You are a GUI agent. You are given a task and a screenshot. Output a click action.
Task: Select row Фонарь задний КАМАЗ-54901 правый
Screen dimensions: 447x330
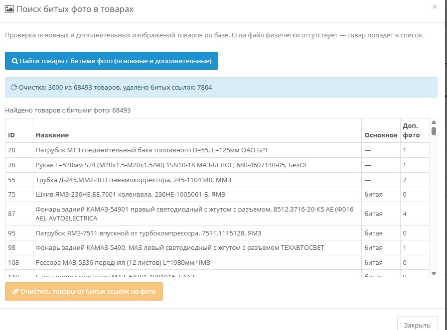pos(194,214)
